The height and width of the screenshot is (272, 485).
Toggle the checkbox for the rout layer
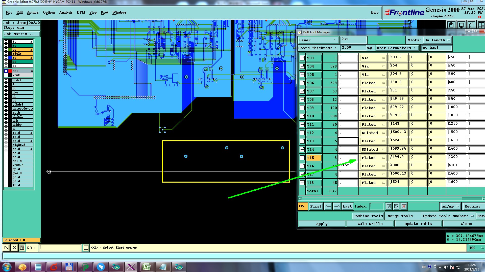pyautogui.click(x=6, y=75)
